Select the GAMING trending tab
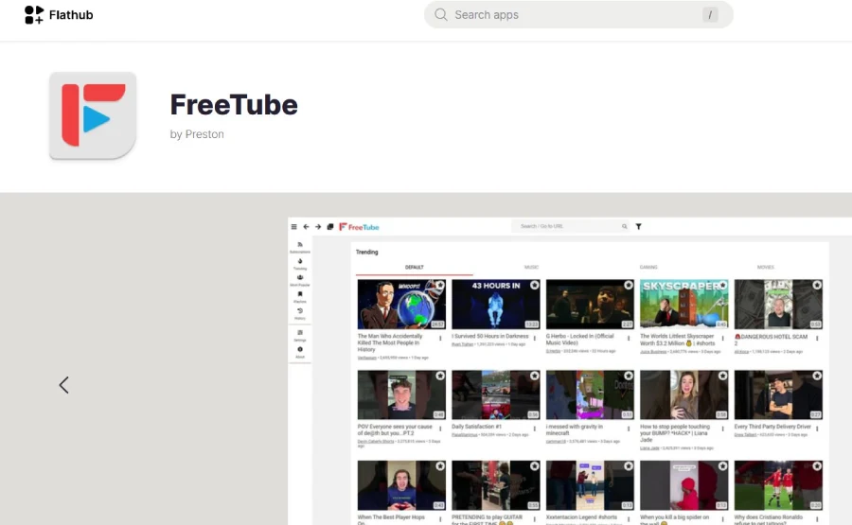 coord(648,267)
